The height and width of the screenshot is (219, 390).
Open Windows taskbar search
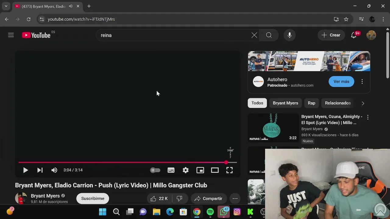pos(116,212)
